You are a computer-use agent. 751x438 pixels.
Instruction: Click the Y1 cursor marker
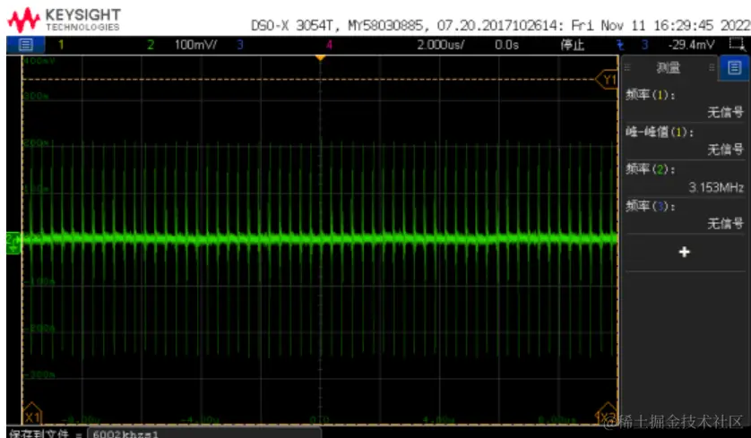(x=607, y=80)
